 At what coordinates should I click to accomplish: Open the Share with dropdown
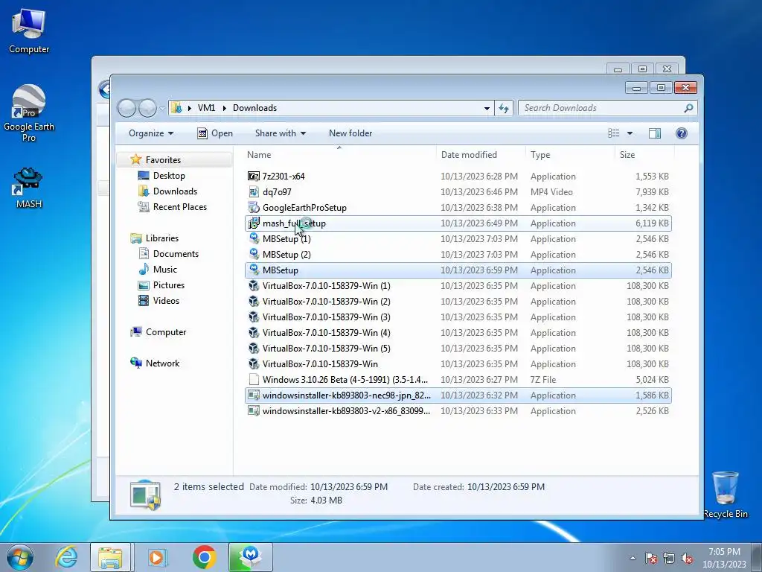coord(281,133)
